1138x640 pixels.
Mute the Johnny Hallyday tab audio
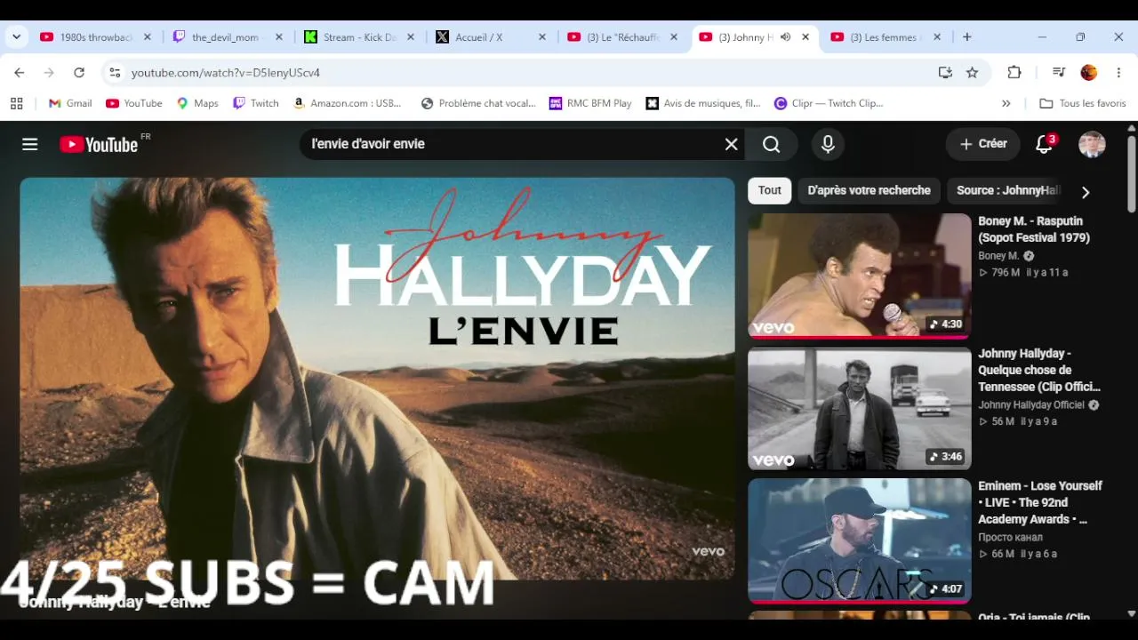coord(785,37)
